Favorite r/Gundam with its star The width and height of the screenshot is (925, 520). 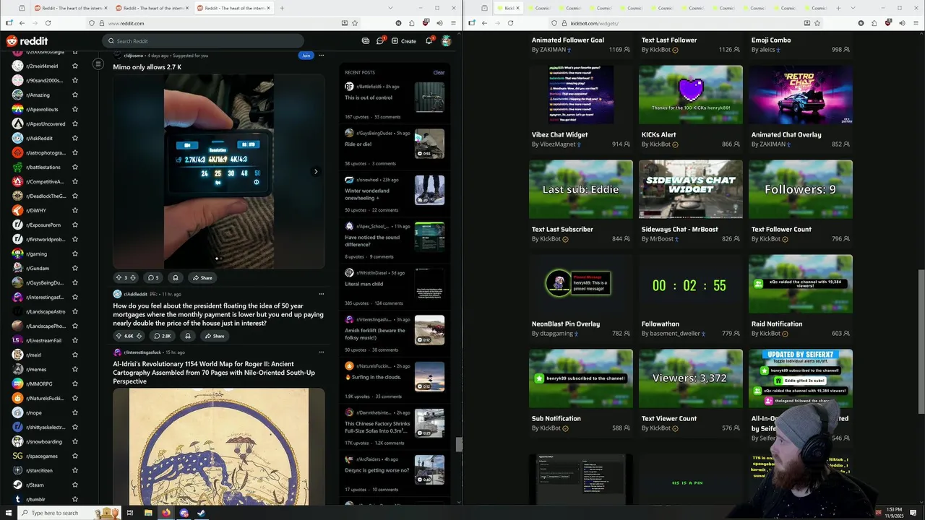pyautogui.click(x=75, y=268)
